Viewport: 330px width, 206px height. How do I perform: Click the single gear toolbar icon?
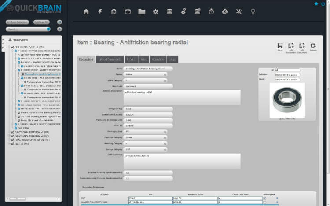click(155, 11)
